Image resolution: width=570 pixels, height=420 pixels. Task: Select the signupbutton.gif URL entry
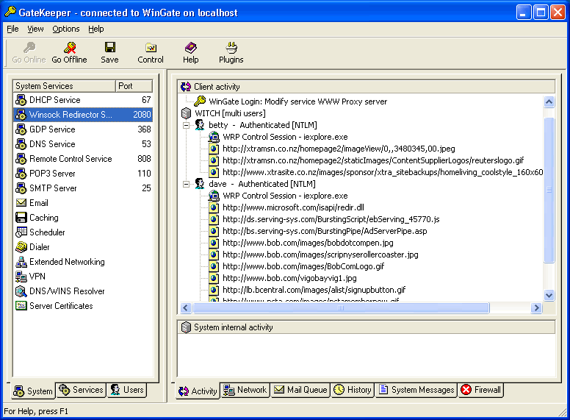pos(314,290)
